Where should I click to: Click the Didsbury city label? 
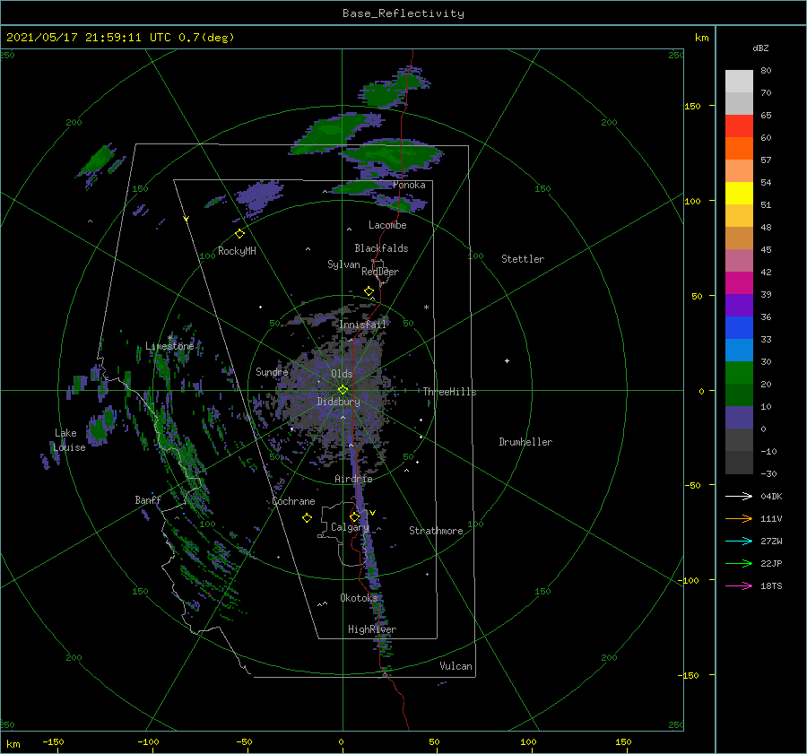point(338,402)
